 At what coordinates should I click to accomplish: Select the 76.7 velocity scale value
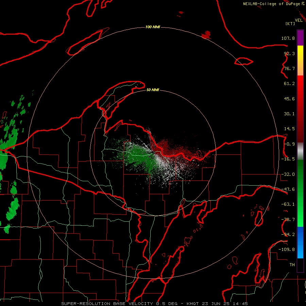coord(289,68)
